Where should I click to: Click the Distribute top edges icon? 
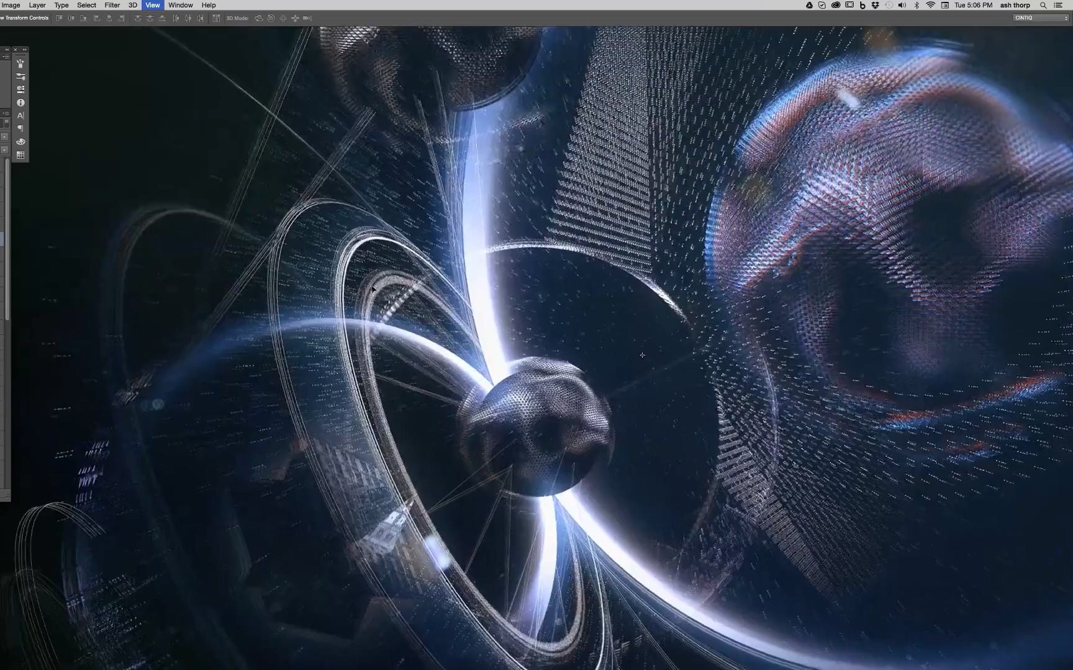coord(137,18)
